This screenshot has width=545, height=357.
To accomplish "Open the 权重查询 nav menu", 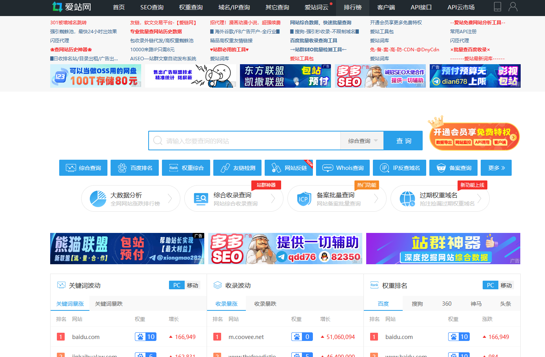I will (x=191, y=7).
